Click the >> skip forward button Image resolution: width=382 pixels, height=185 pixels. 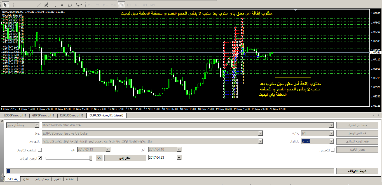tap(99, 158)
